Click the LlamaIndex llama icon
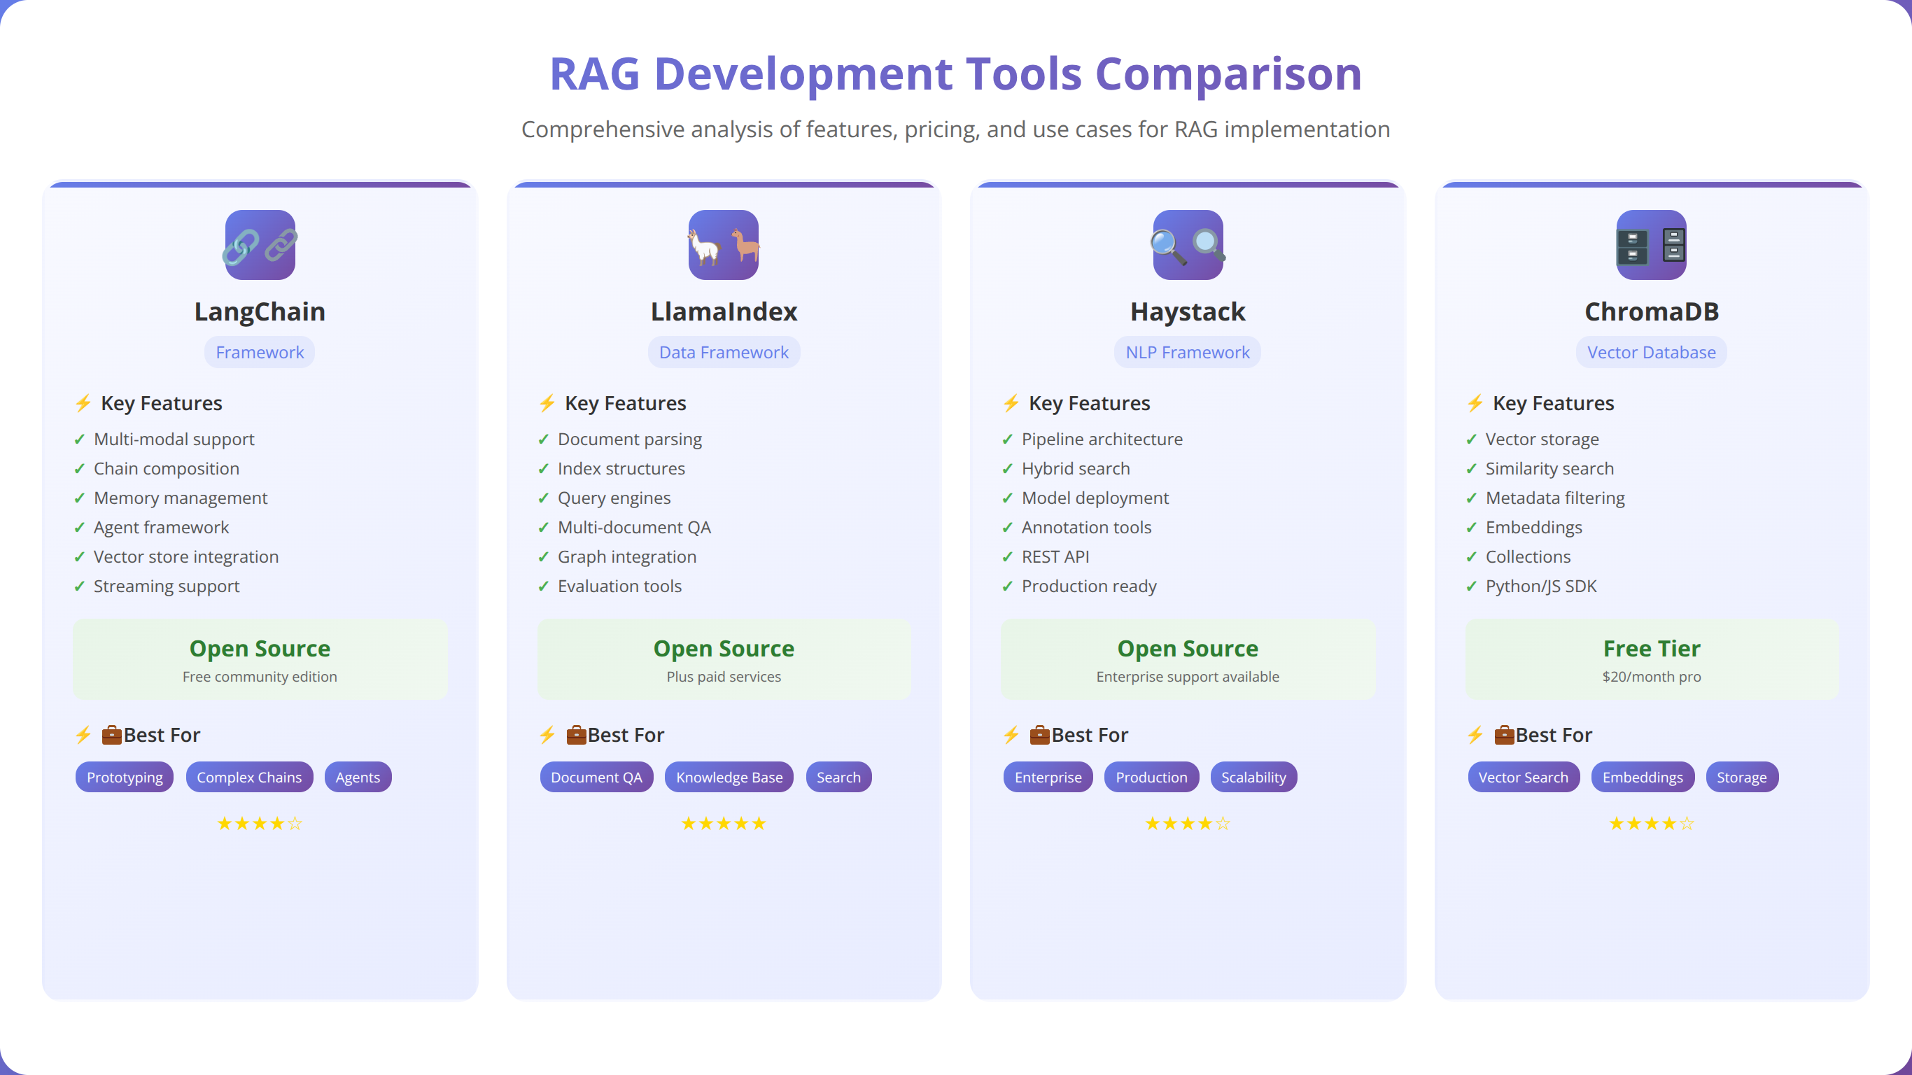This screenshot has width=1912, height=1075. 724,245
